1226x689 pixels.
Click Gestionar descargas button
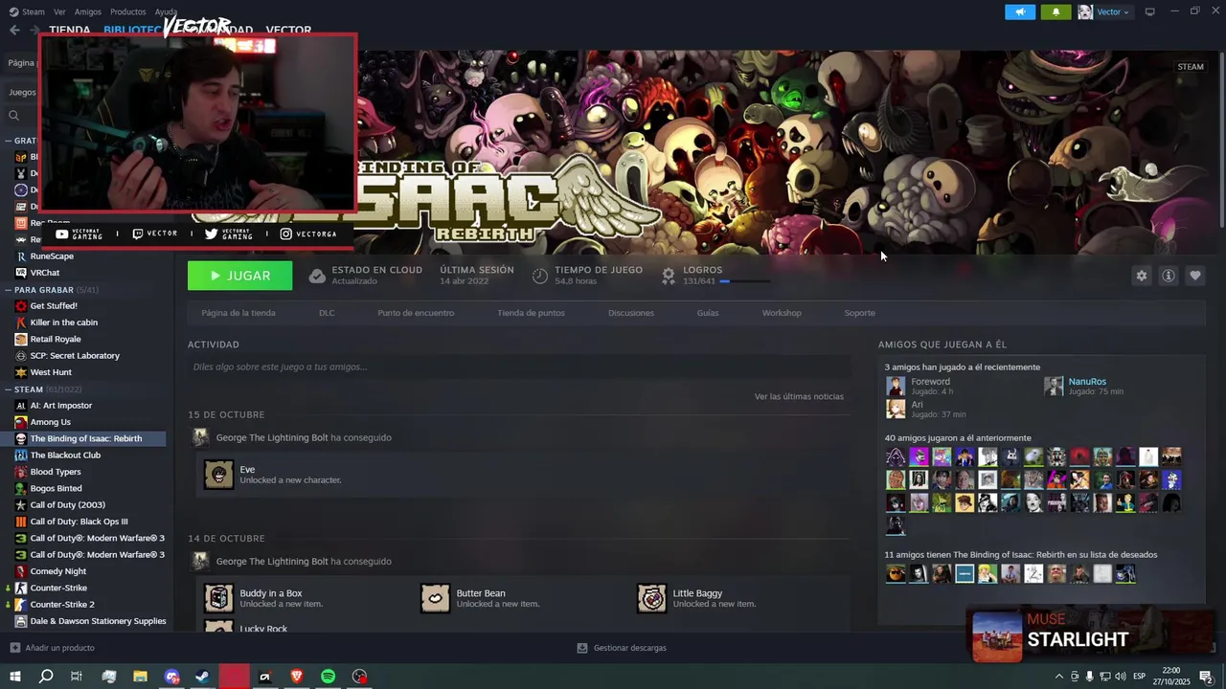[622, 648]
